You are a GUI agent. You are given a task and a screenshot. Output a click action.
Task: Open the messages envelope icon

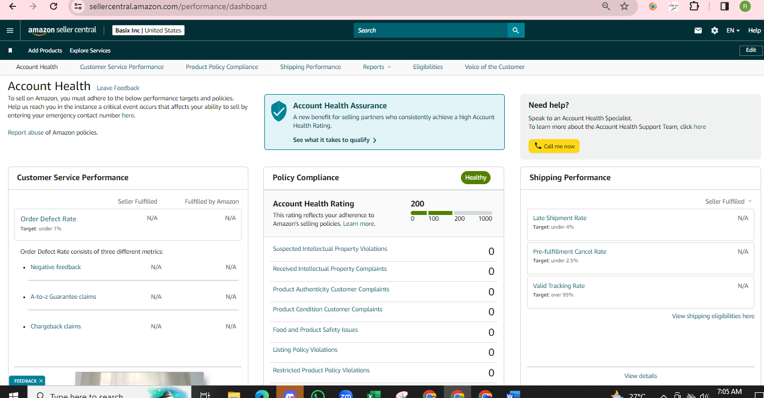(x=698, y=31)
